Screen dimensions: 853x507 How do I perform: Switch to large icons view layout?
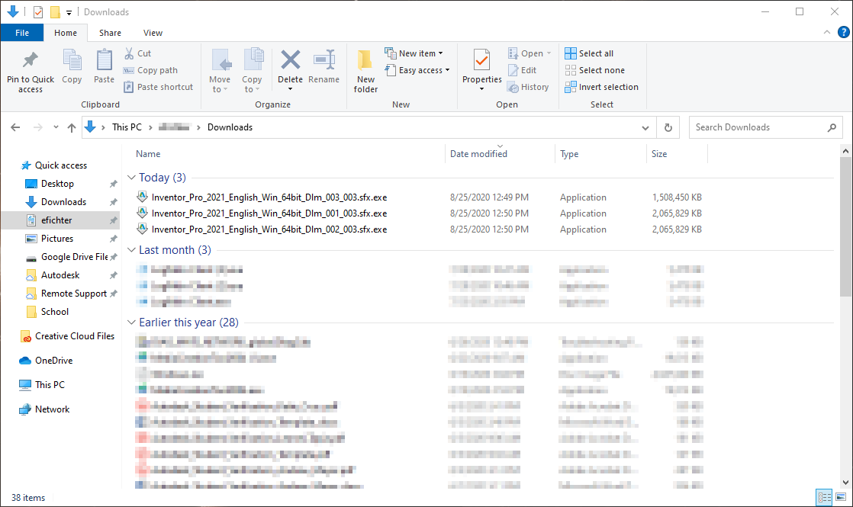(x=840, y=497)
